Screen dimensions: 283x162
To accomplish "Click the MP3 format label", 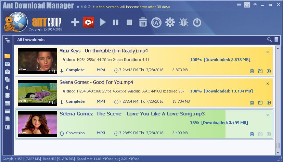I will [x=101, y=133].
